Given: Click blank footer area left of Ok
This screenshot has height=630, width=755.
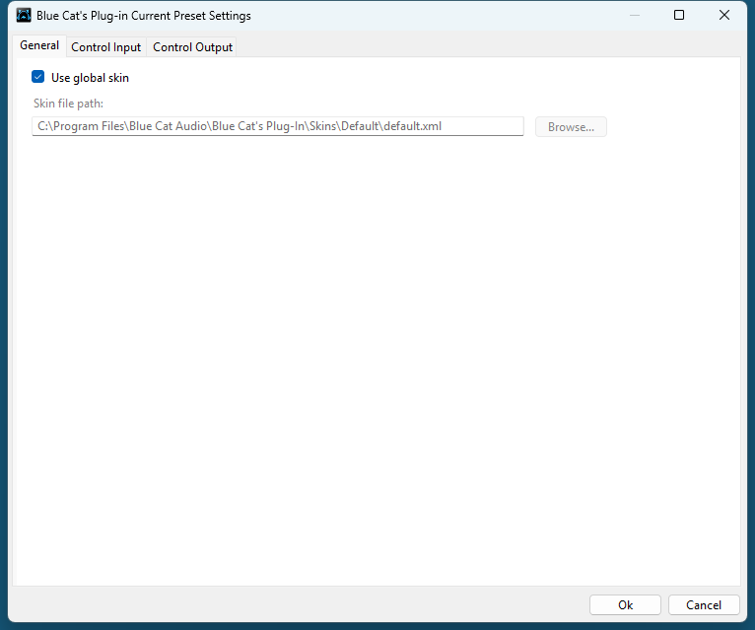Looking at the screenshot, I should 296,605.
